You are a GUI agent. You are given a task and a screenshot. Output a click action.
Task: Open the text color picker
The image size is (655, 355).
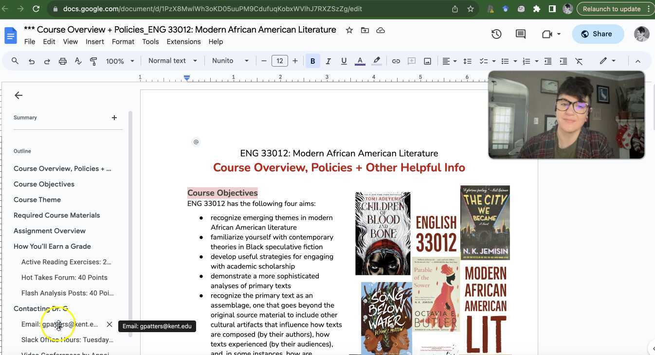(360, 61)
